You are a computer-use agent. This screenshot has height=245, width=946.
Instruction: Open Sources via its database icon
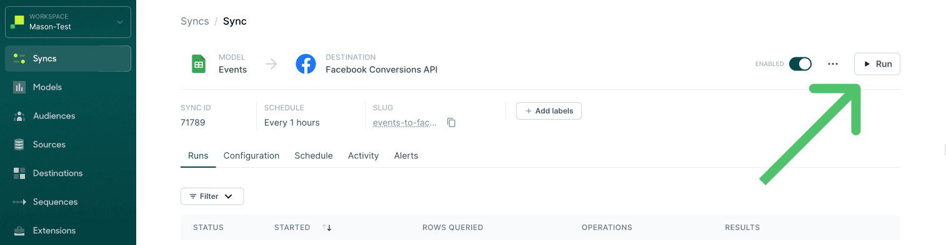pyautogui.click(x=19, y=145)
